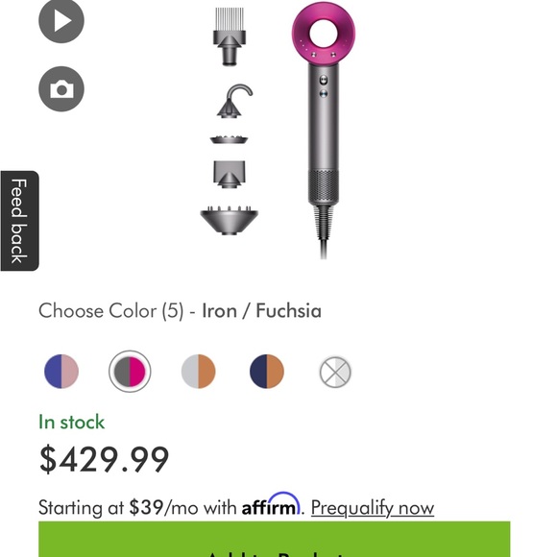Click the In stock availability label
The width and height of the screenshot is (557, 557).
tap(71, 422)
